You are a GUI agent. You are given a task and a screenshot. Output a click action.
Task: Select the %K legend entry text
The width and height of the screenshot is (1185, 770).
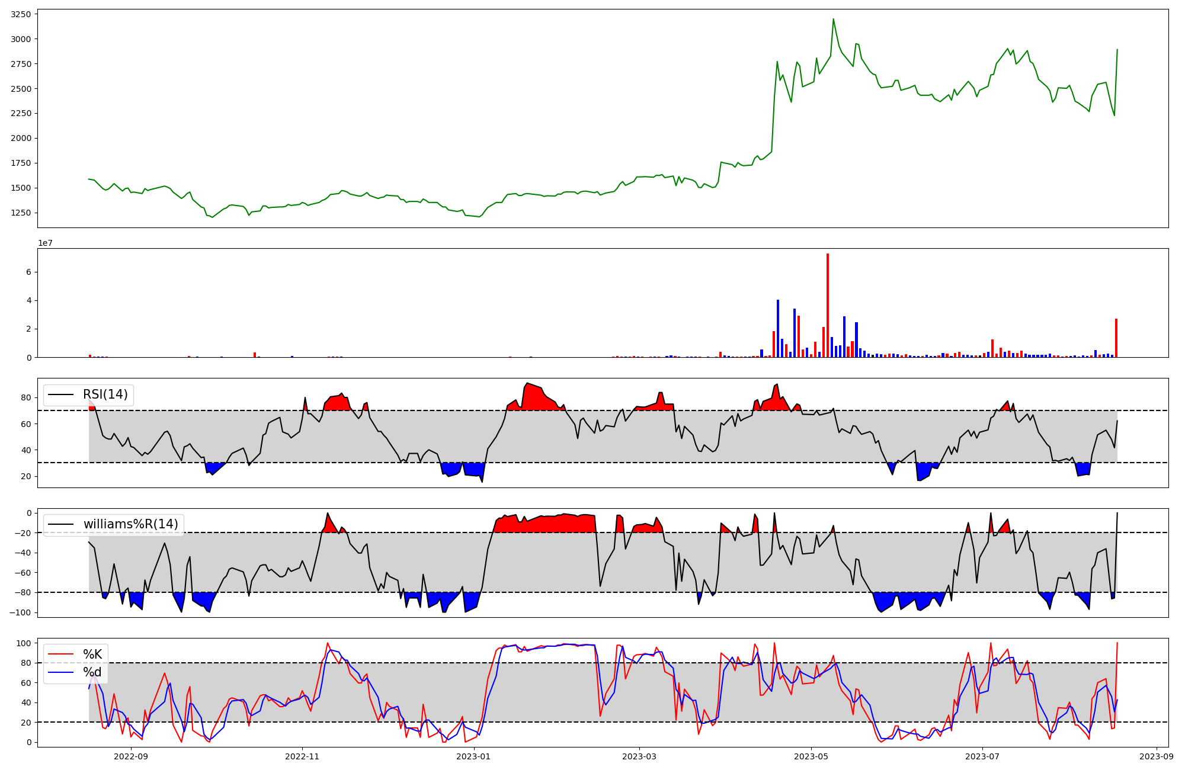tap(92, 654)
